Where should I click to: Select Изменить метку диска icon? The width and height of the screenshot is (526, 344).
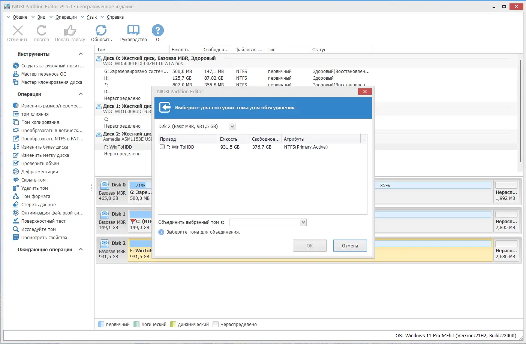pyautogui.click(x=16, y=155)
